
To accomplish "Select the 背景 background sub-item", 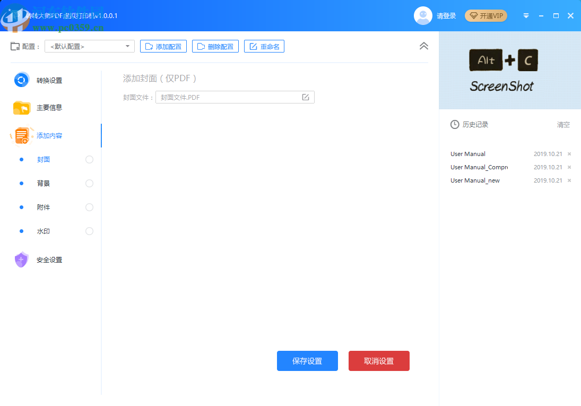I will coord(44,183).
